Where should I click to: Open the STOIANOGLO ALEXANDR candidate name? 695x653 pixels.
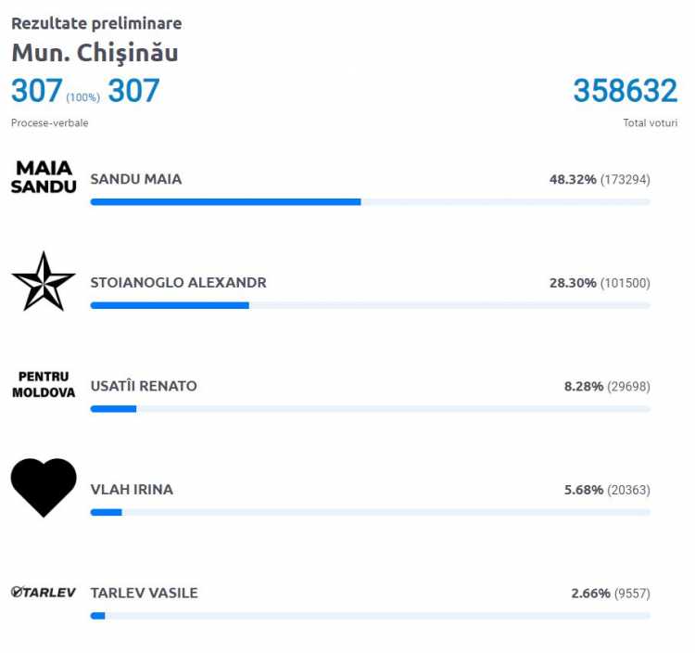178,283
